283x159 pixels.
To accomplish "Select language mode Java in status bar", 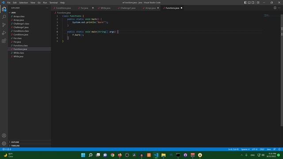I will (x=269, y=149).
